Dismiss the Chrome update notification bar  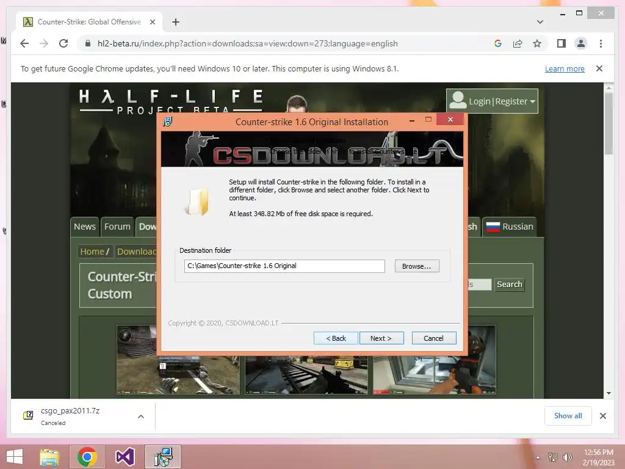[x=599, y=68]
